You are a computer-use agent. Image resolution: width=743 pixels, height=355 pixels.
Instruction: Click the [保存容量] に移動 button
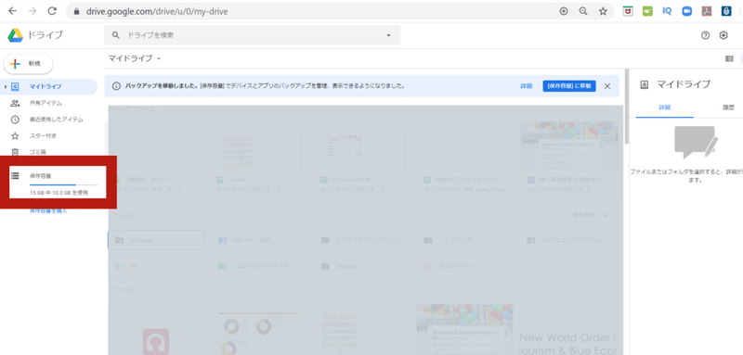(x=569, y=86)
